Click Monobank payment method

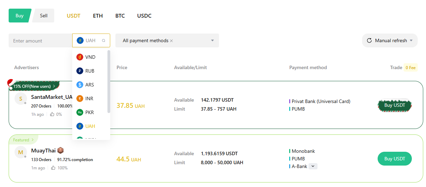point(303,151)
